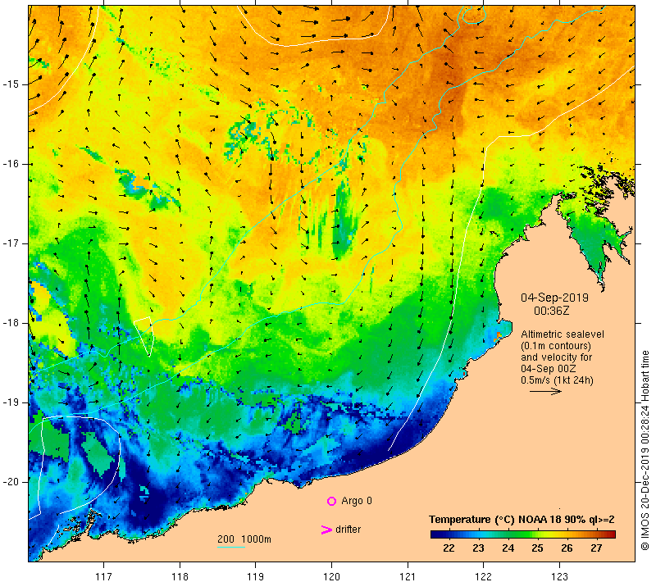Click the 'Altimetric sealevel' caption line
This screenshot has width=656, height=582.
tap(563, 334)
